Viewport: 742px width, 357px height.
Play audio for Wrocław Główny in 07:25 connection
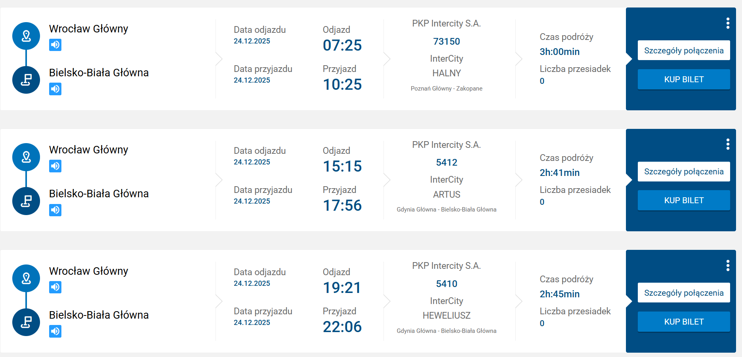55,45
